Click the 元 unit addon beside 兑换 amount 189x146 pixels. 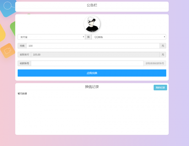tap(163, 46)
